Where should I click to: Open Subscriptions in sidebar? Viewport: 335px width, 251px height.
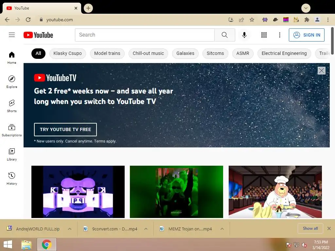click(x=12, y=130)
